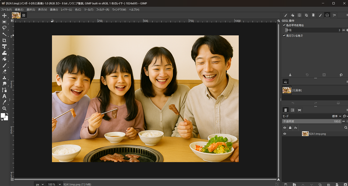
Task: Select the Rectangle Select tool
Action: [4, 22]
